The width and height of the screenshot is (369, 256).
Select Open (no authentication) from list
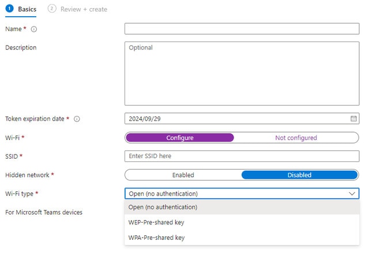pyautogui.click(x=163, y=207)
